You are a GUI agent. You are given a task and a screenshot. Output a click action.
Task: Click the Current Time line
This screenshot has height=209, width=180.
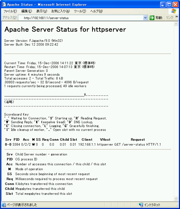click(x=50, y=63)
